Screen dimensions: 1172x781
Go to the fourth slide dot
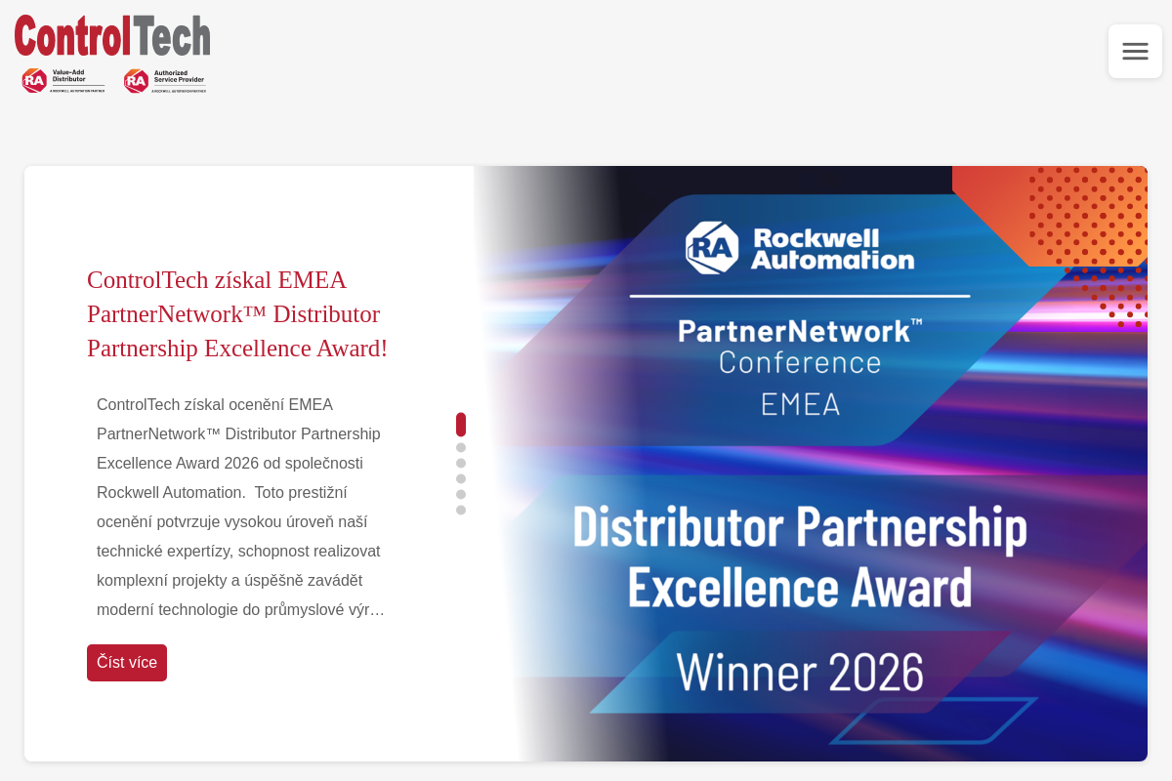(x=461, y=478)
